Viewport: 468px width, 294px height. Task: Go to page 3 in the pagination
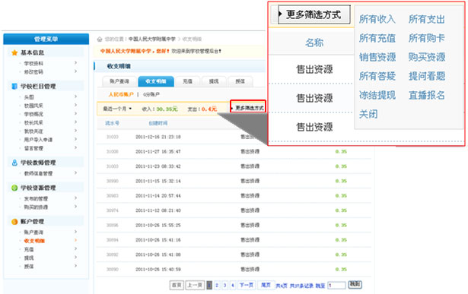pyautogui.click(x=224, y=286)
